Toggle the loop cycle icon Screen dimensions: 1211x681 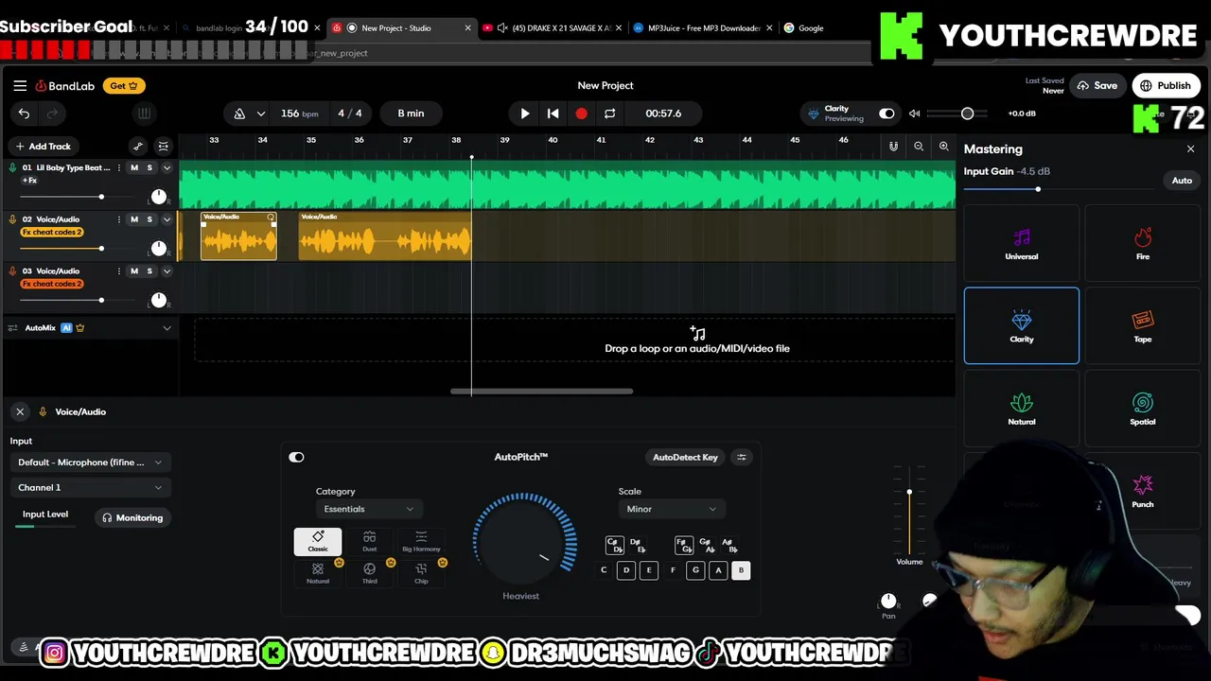(610, 113)
